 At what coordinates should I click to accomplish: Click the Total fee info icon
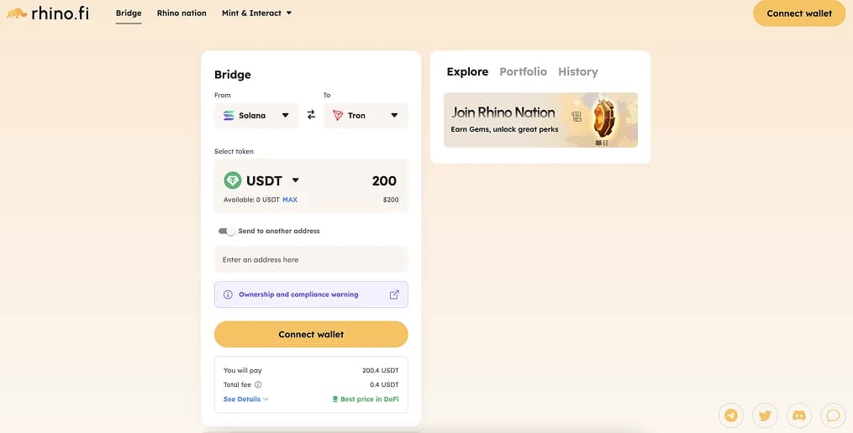click(x=258, y=384)
